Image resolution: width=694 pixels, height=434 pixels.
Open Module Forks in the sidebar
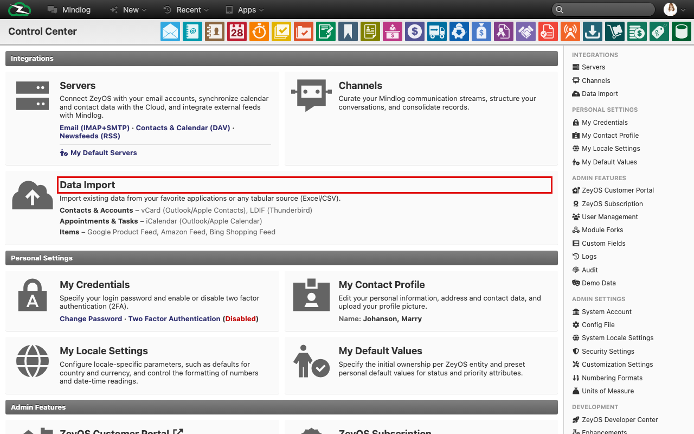tap(597, 230)
